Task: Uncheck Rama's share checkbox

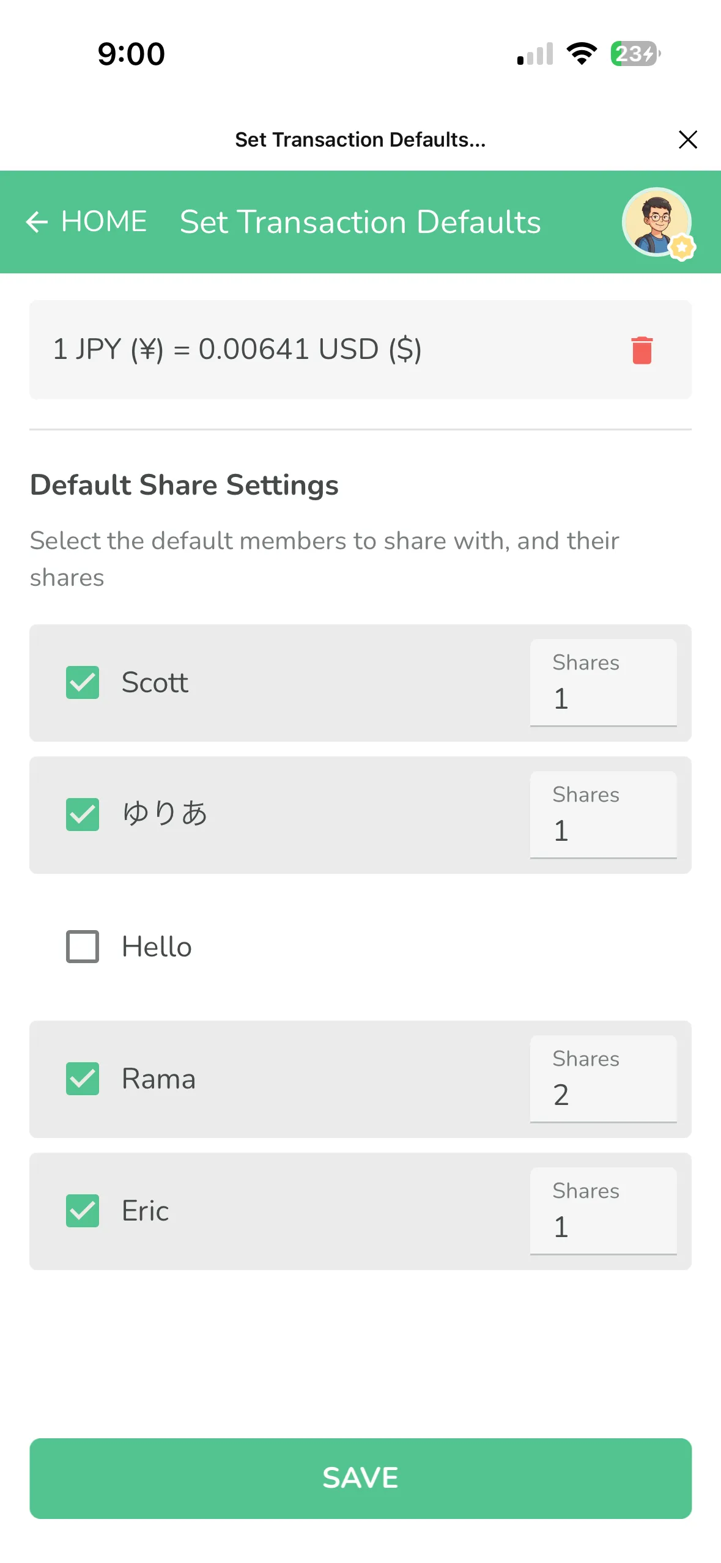Action: tap(83, 1079)
